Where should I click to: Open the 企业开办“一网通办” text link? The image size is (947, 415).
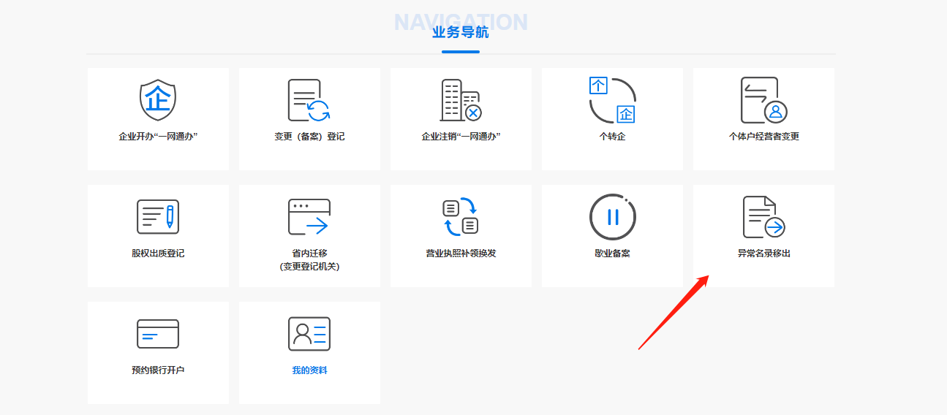click(x=158, y=137)
